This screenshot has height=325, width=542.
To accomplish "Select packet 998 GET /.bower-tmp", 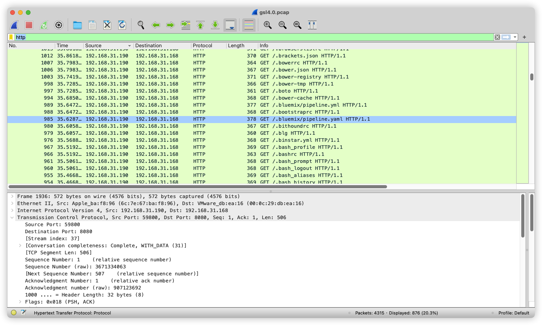I will point(261,84).
